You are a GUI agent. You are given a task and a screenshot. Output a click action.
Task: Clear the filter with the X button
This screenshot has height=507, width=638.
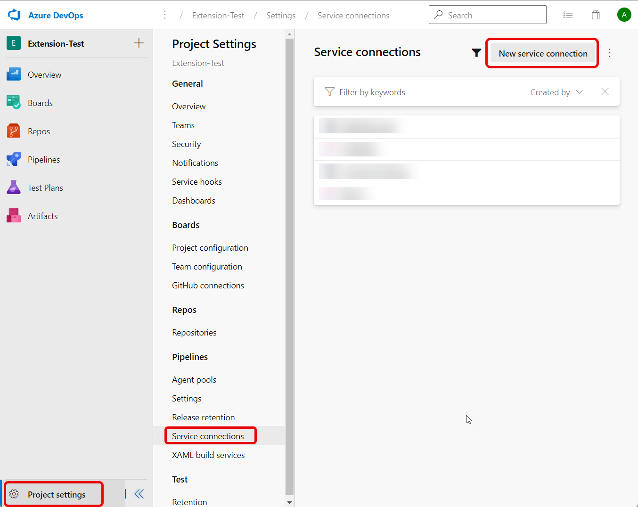pos(605,92)
